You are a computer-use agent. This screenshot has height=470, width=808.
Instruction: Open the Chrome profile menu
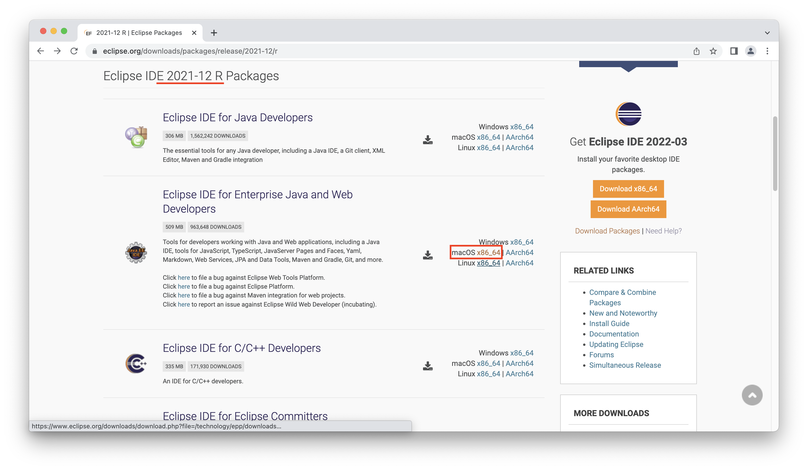coord(751,51)
